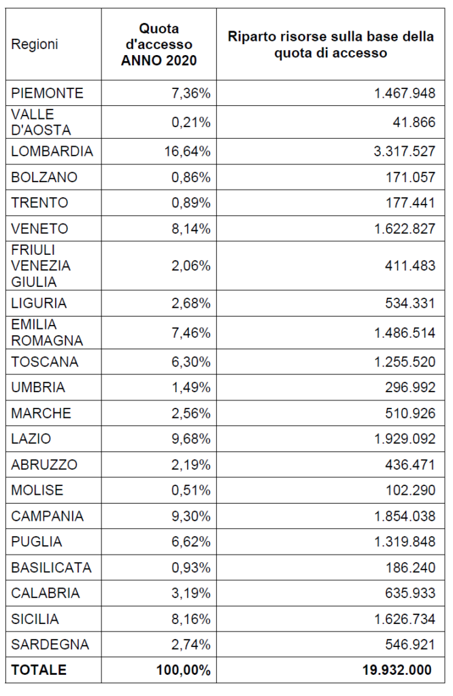453x696 pixels.
Task: Select the SARDEGNA region cell
Action: (x=50, y=644)
